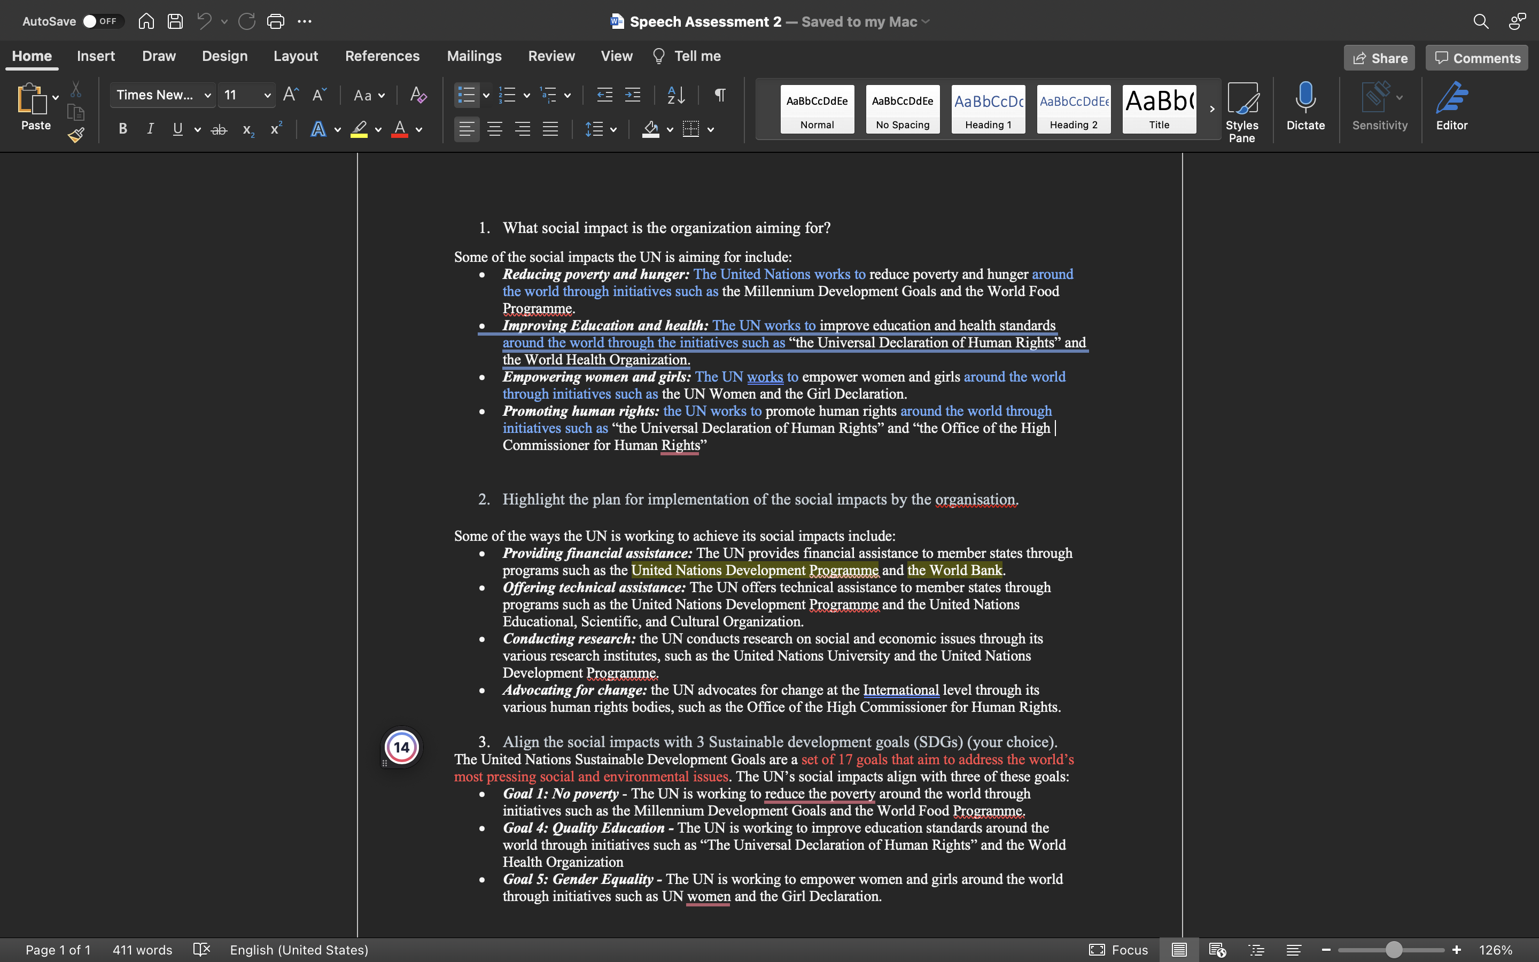Expand the styles gallery with the chevron
The width and height of the screenshot is (1539, 962).
coord(1211,109)
